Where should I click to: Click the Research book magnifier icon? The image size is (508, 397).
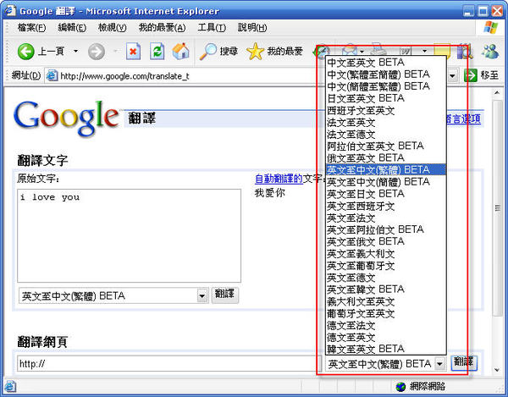465,51
